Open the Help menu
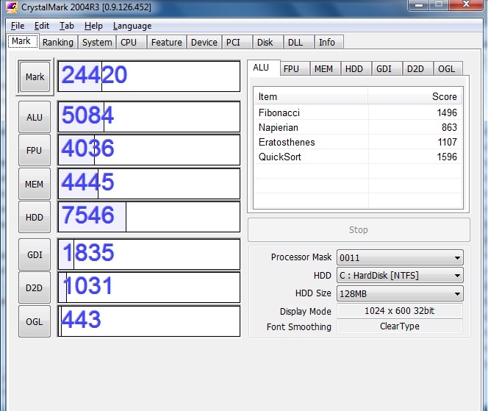Viewport: 488px width, 411px height. click(x=93, y=26)
